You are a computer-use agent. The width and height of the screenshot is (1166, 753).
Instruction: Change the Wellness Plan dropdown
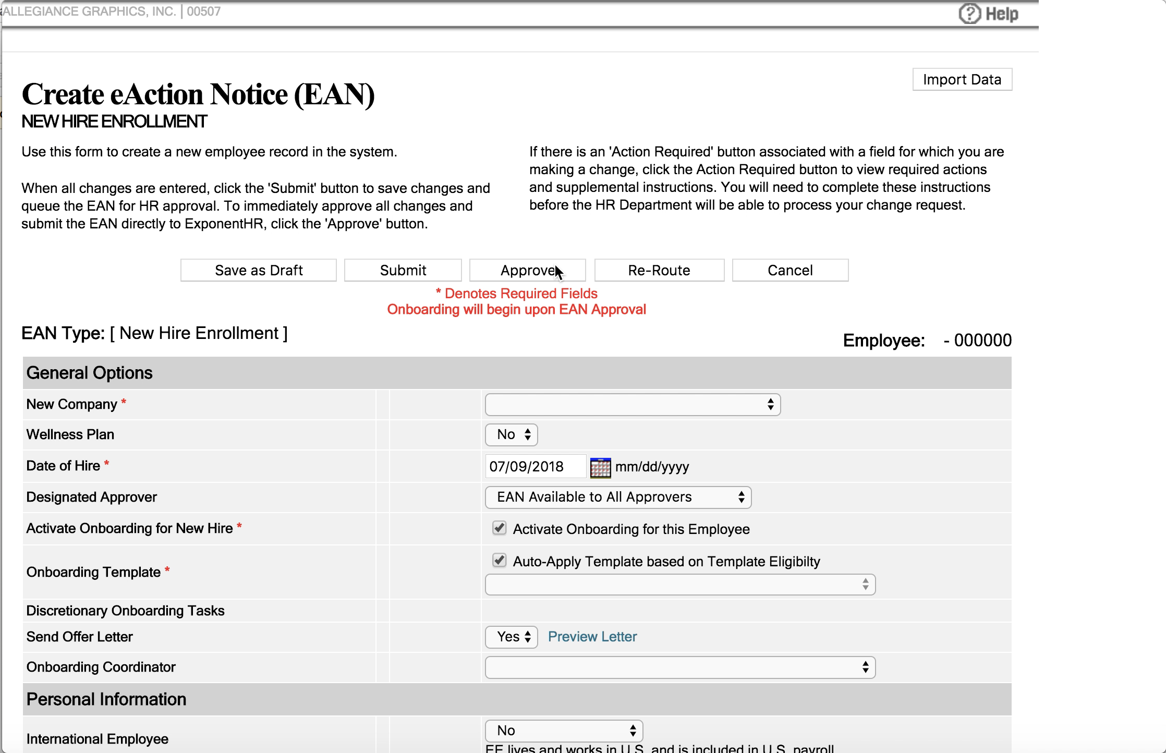(x=511, y=435)
